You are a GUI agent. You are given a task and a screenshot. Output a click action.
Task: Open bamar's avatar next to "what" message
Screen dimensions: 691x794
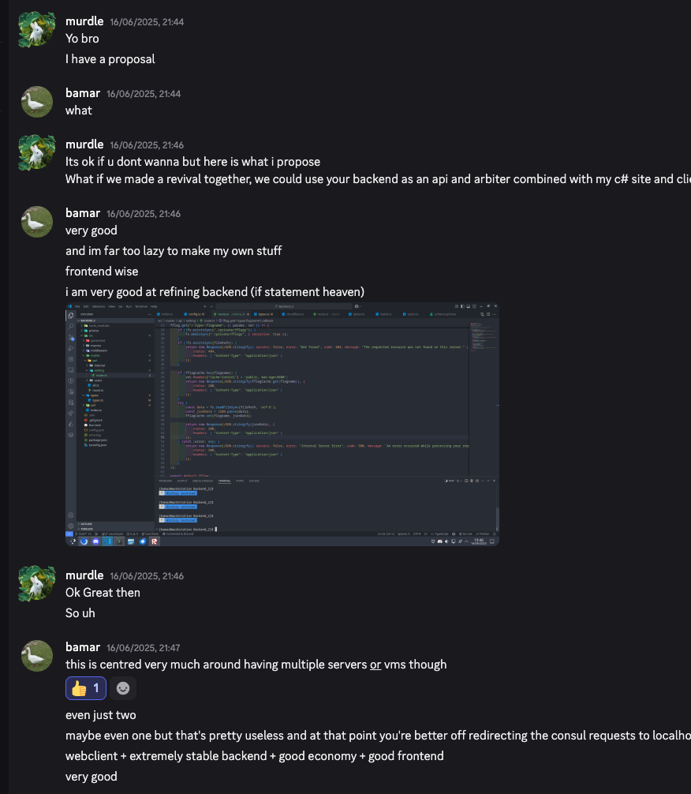pyautogui.click(x=36, y=101)
